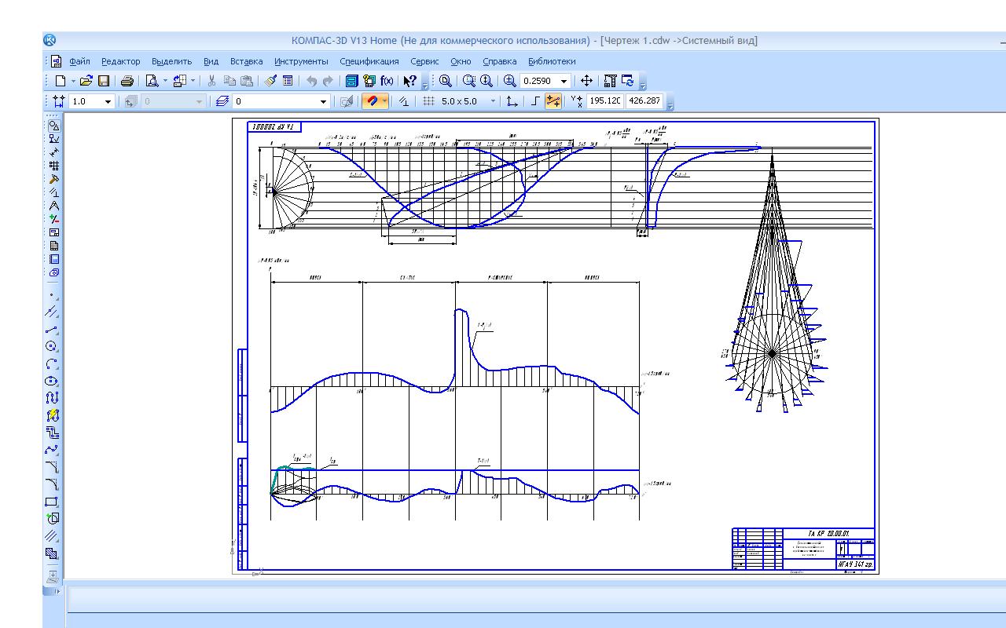The width and height of the screenshot is (1006, 628).
Task: Toggle the highlighted rounding mode button
Action: click(554, 100)
